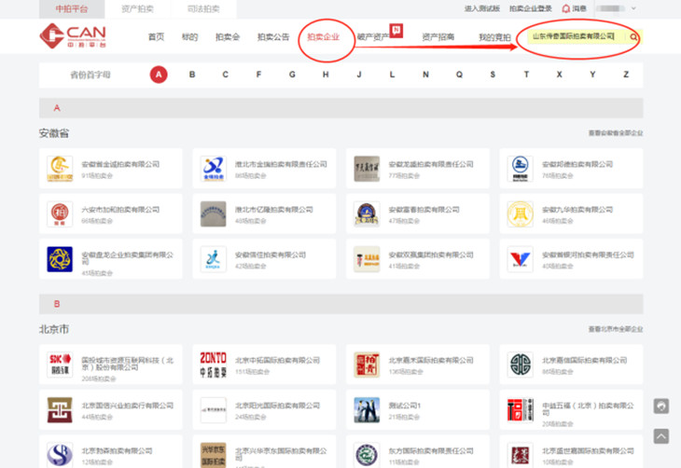Open the 标的 menu item

[x=189, y=37]
